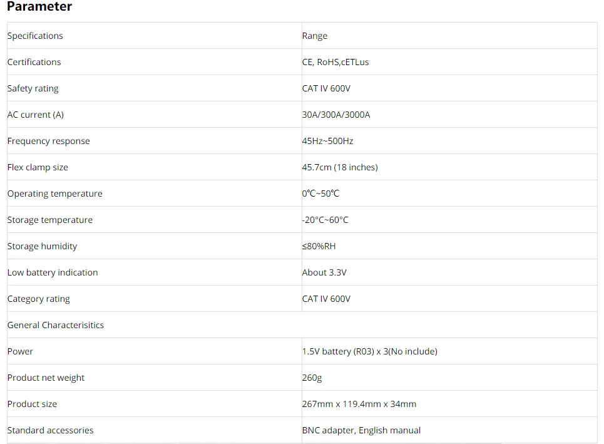Screen dimensions: 604x444
Task: Click the Storage humidity label
Action: (42, 246)
